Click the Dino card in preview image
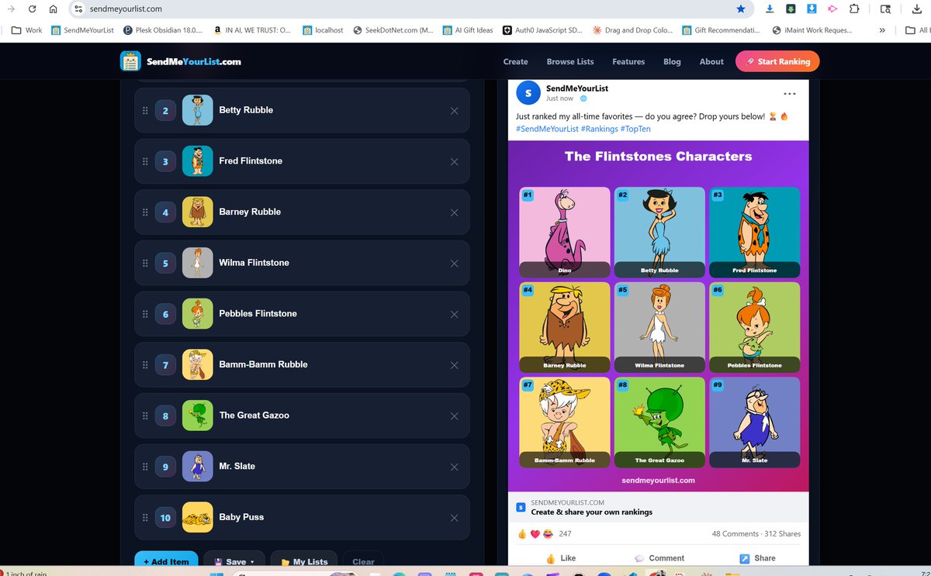The width and height of the screenshot is (931, 576). 565,232
